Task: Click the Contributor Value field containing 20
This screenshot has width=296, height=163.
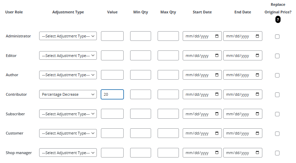Action: pos(112,94)
